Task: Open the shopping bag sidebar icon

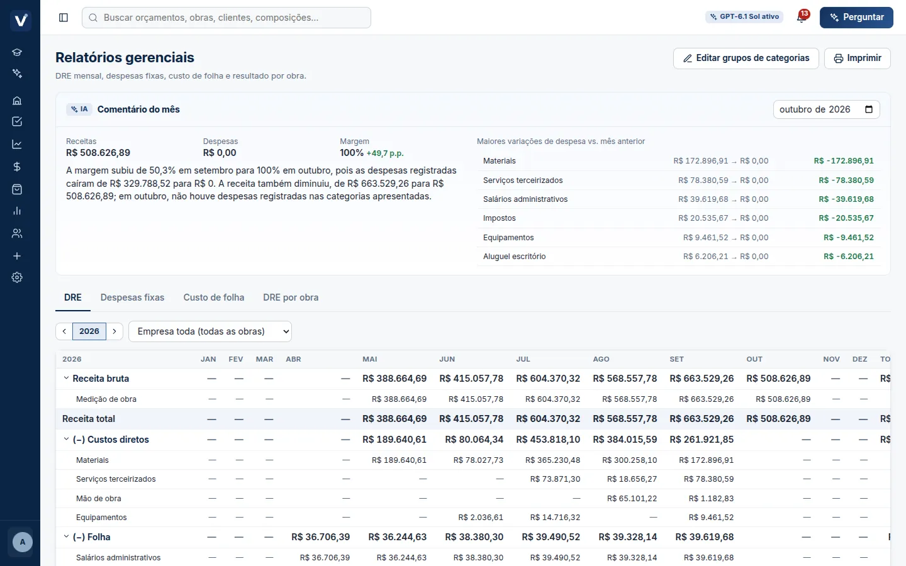Action: click(x=17, y=189)
